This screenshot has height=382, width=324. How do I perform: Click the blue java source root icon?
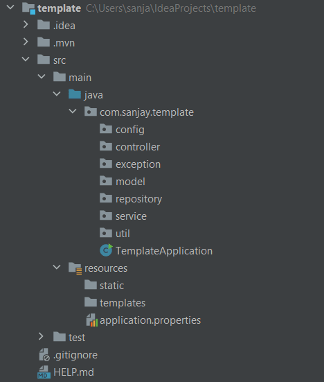(75, 94)
